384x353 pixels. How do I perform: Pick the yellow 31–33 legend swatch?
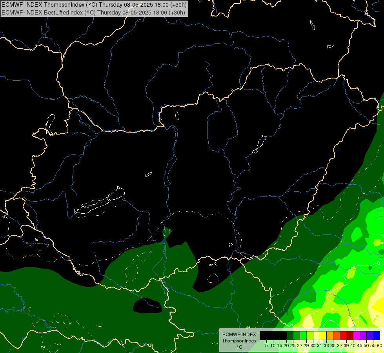click(x=323, y=336)
